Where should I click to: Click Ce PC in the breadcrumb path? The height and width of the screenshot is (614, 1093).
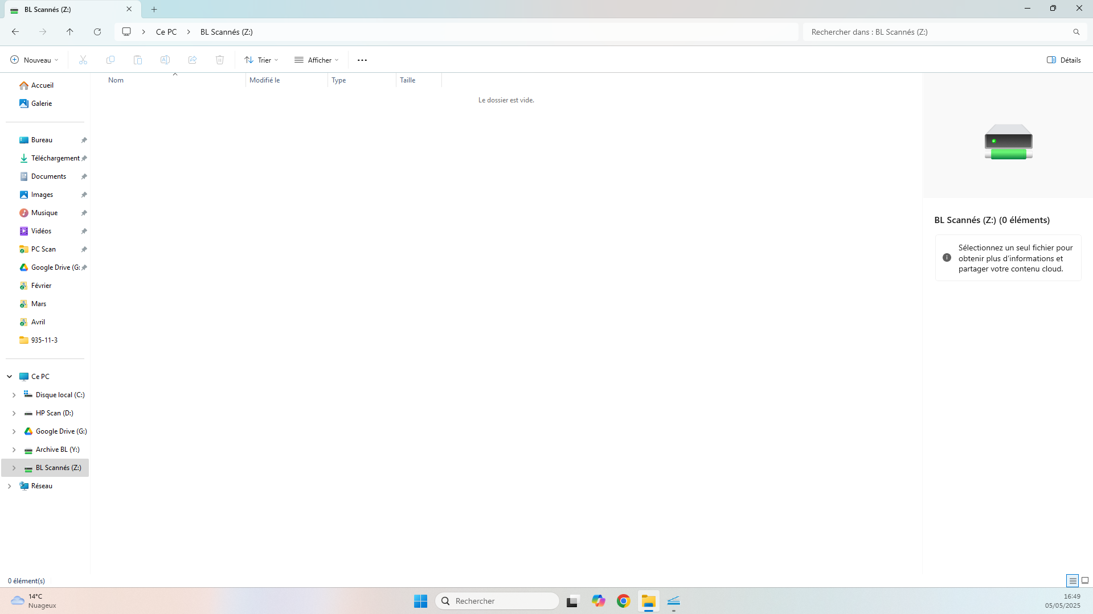tap(166, 32)
